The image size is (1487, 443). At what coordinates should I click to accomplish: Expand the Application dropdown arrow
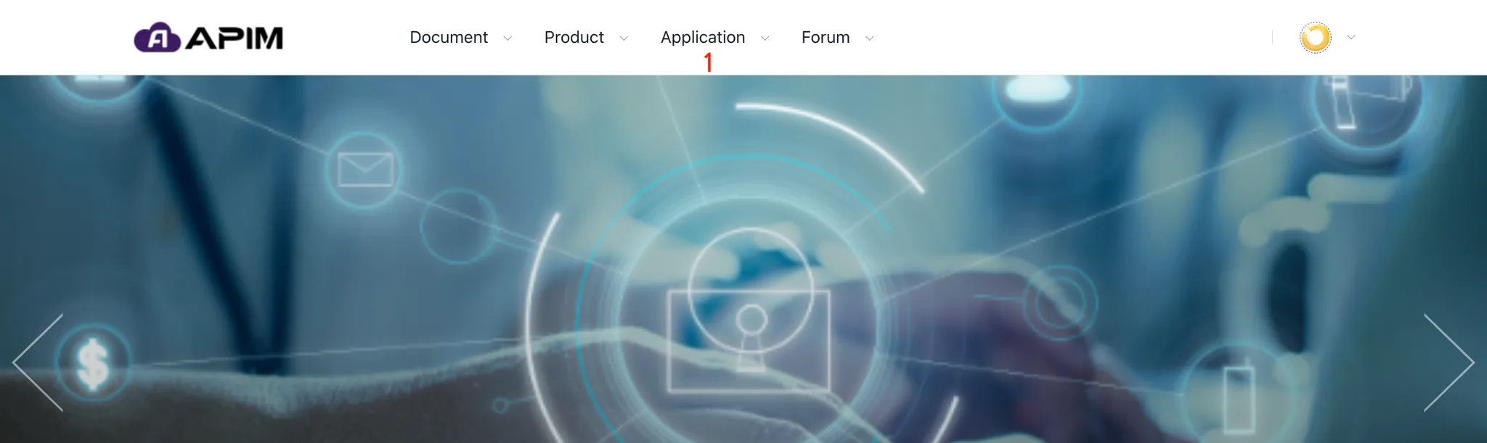point(765,38)
